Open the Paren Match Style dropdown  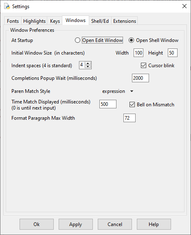click(x=118, y=91)
